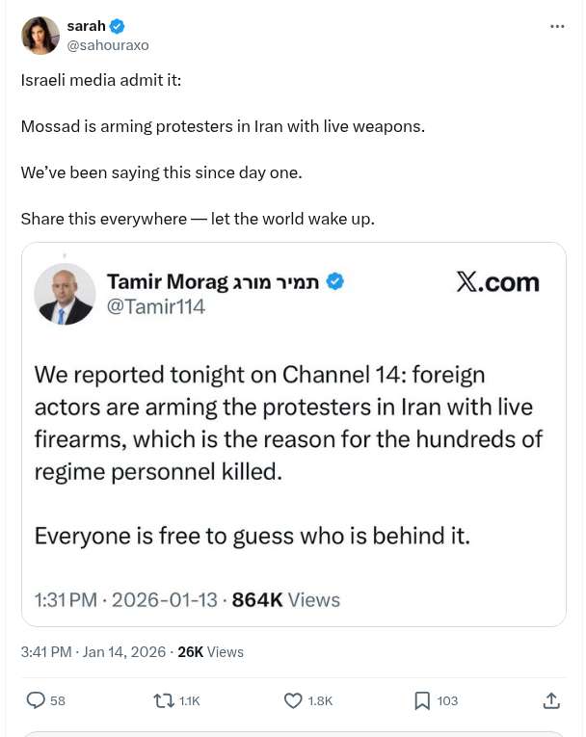View the 26K Views analytics
This screenshot has height=737, width=586.
[210, 652]
